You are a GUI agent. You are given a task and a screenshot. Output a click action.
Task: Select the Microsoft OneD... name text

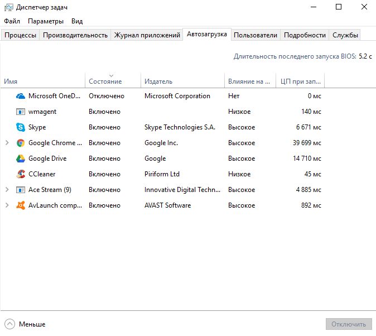[54, 96]
